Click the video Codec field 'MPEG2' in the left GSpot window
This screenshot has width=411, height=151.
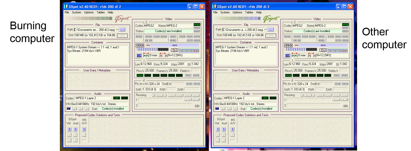(151, 26)
